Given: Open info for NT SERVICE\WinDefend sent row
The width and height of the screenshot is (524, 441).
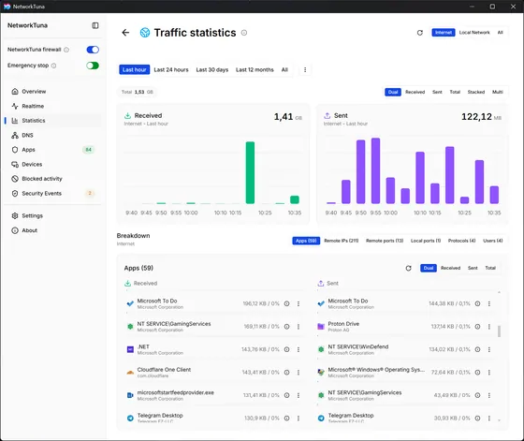Looking at the screenshot, I should click(x=477, y=349).
